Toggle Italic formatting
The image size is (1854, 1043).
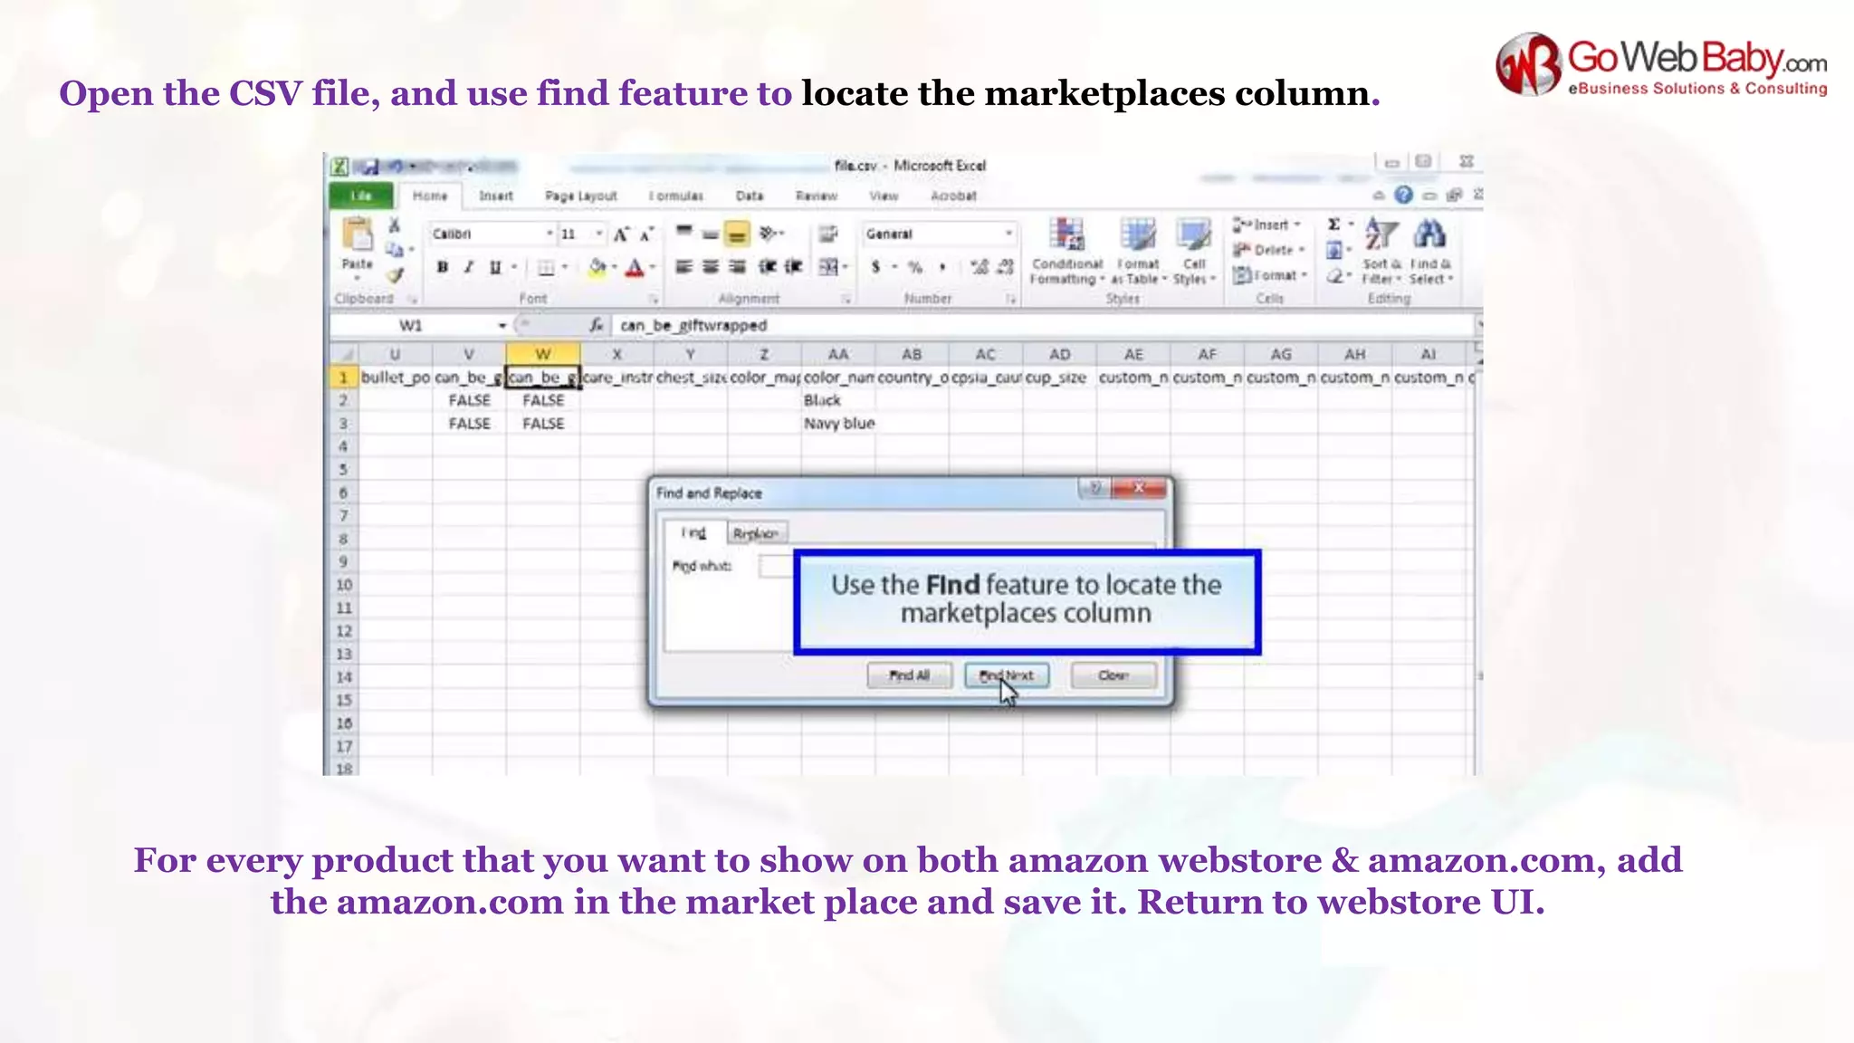click(469, 267)
